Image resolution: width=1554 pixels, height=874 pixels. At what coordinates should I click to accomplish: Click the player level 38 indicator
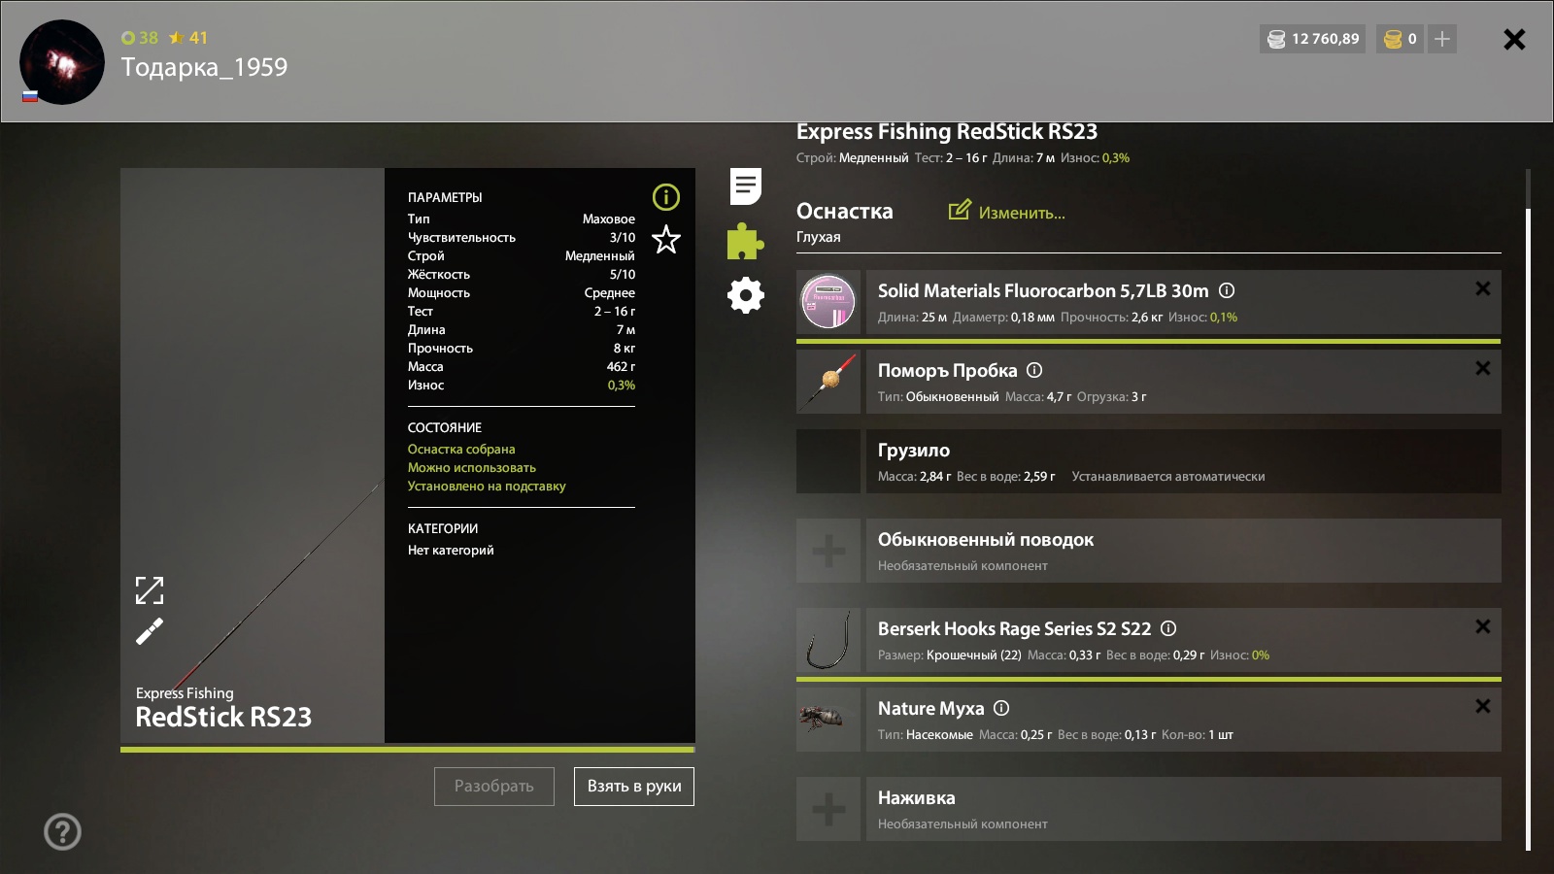[139, 38]
